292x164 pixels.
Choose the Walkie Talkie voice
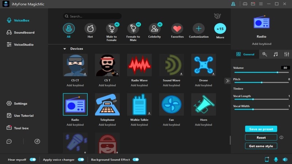click(139, 105)
